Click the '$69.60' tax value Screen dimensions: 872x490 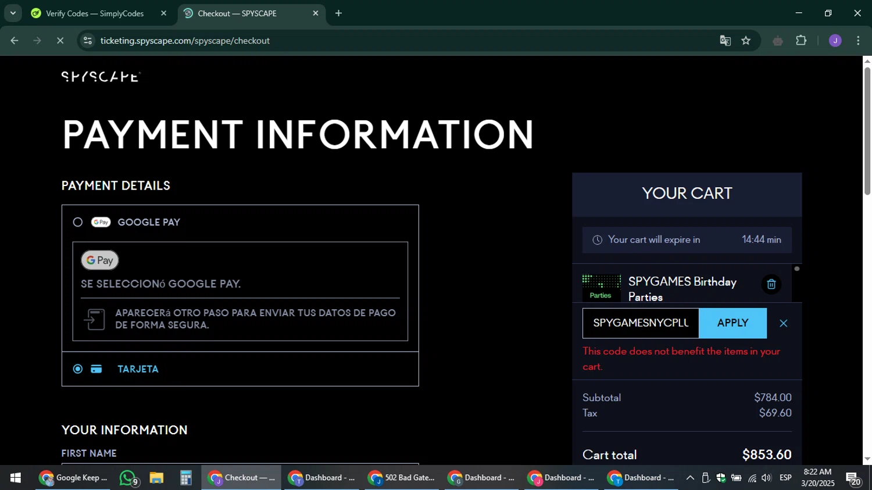tap(775, 413)
